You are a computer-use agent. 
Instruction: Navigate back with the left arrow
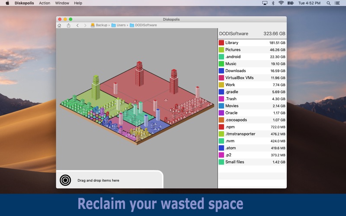click(x=77, y=25)
